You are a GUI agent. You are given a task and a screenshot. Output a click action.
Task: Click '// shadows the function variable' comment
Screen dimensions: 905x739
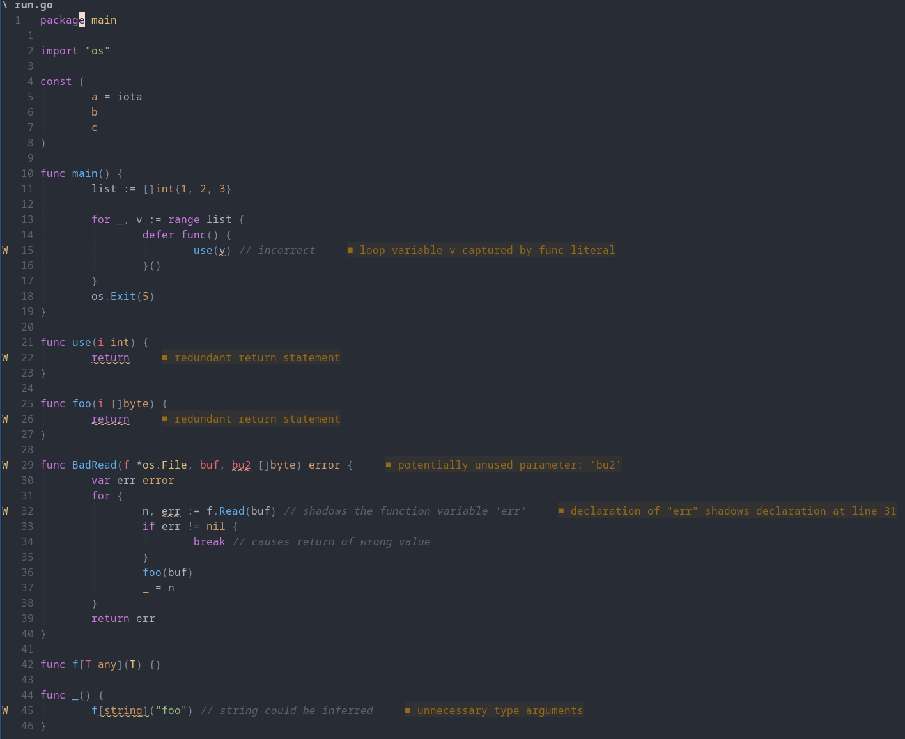tap(405, 511)
